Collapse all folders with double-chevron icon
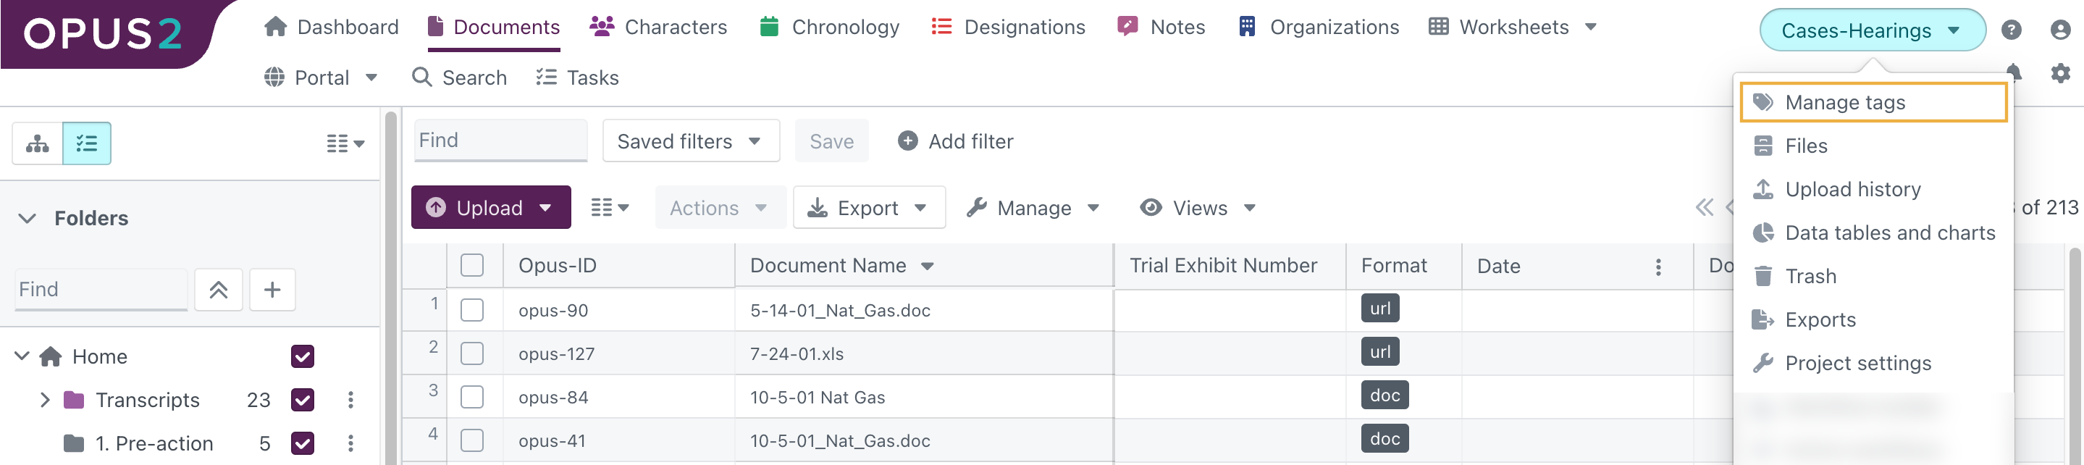2084x465 pixels. (x=219, y=290)
